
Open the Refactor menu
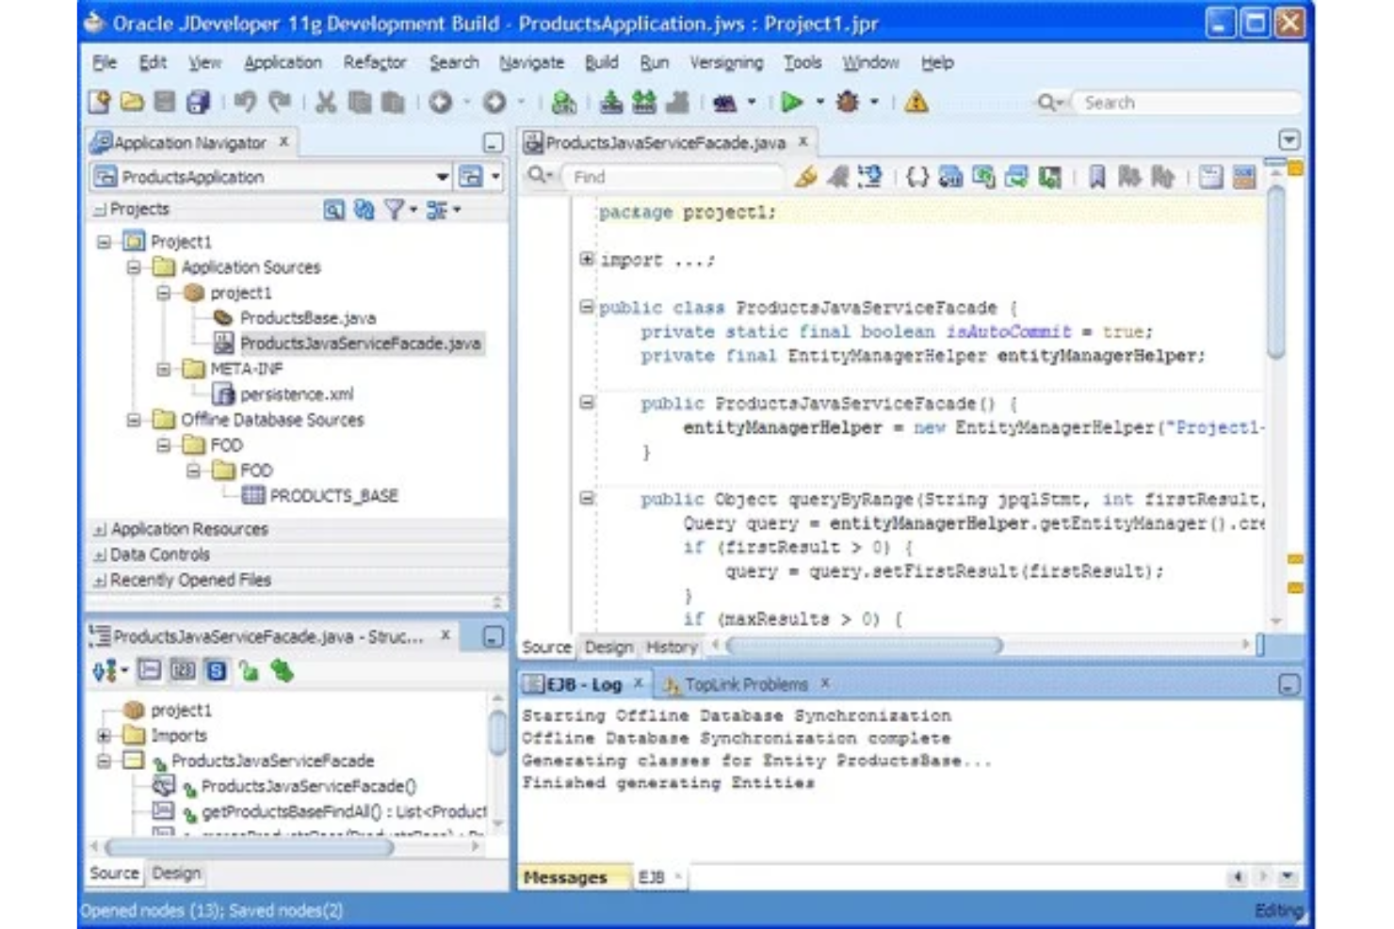(x=377, y=62)
